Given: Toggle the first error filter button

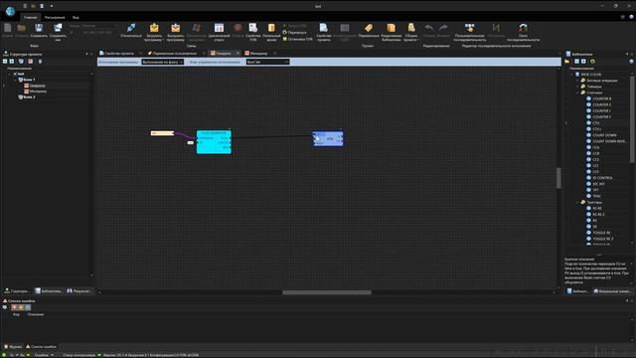Looking at the screenshot, I should (14, 307).
